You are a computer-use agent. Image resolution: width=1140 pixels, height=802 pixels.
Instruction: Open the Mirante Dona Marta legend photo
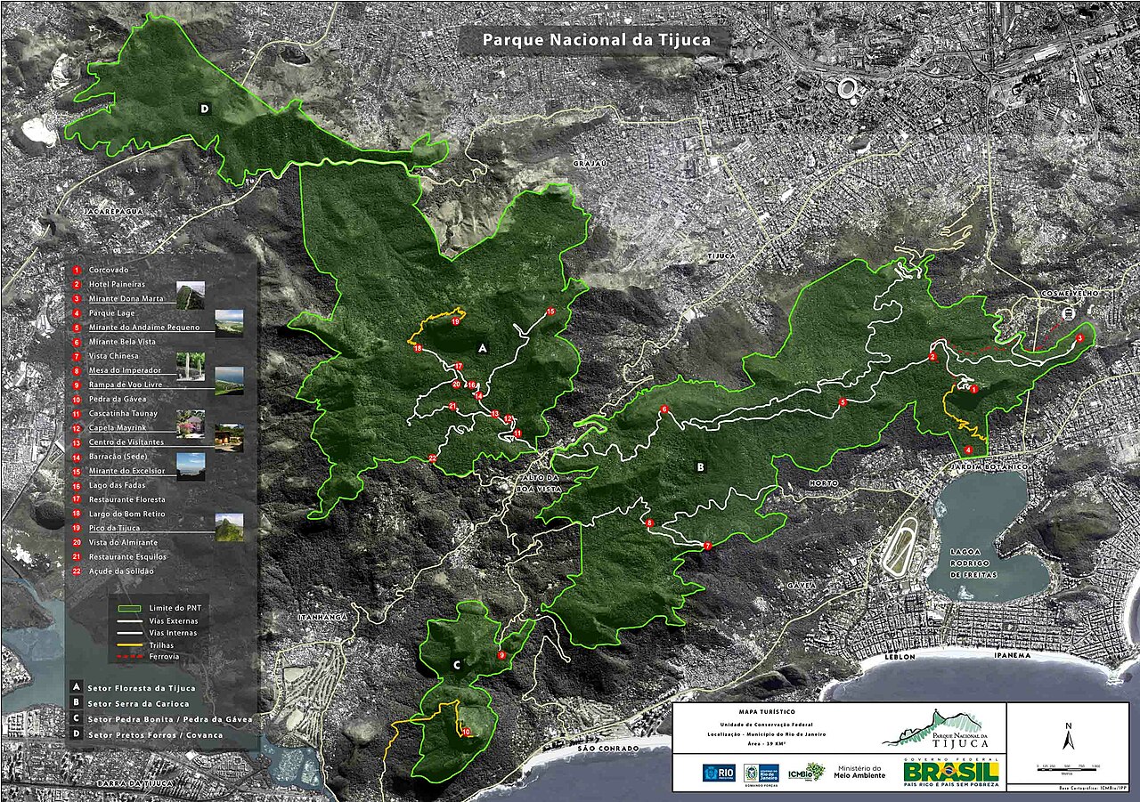click(190, 296)
